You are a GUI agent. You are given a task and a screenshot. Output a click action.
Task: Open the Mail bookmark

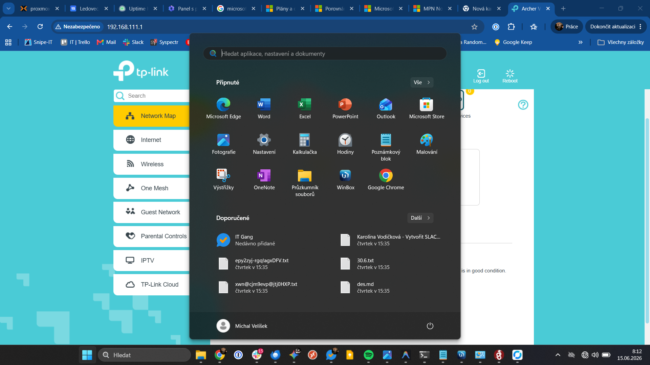[x=106, y=42]
